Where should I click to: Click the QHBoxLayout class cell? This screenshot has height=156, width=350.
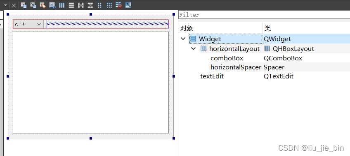click(x=293, y=49)
